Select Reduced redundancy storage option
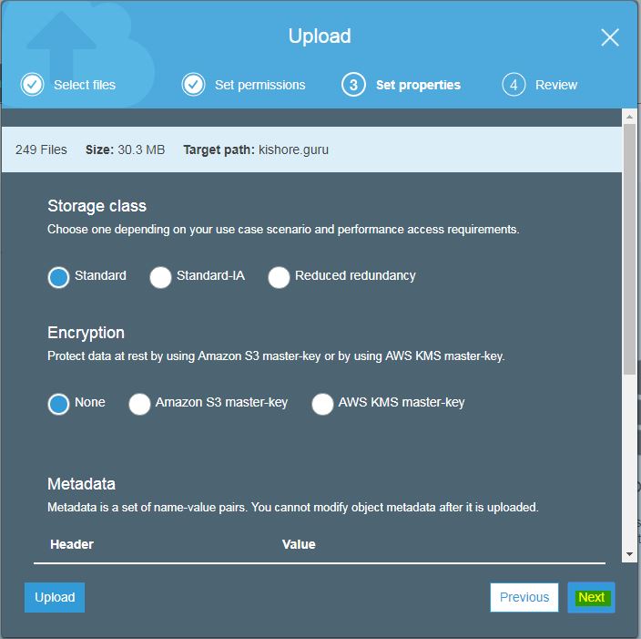 [x=279, y=277]
